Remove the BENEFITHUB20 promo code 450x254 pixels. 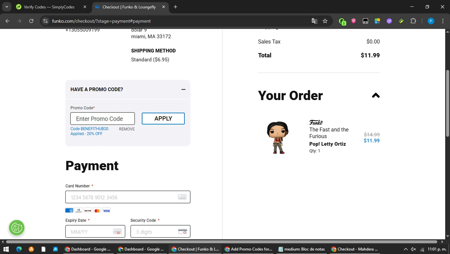[x=127, y=129]
